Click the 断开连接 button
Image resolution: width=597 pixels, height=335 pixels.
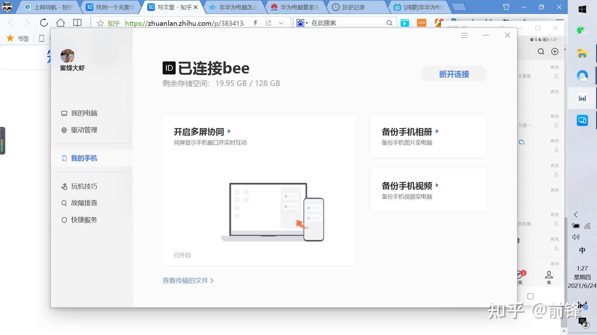[454, 74]
